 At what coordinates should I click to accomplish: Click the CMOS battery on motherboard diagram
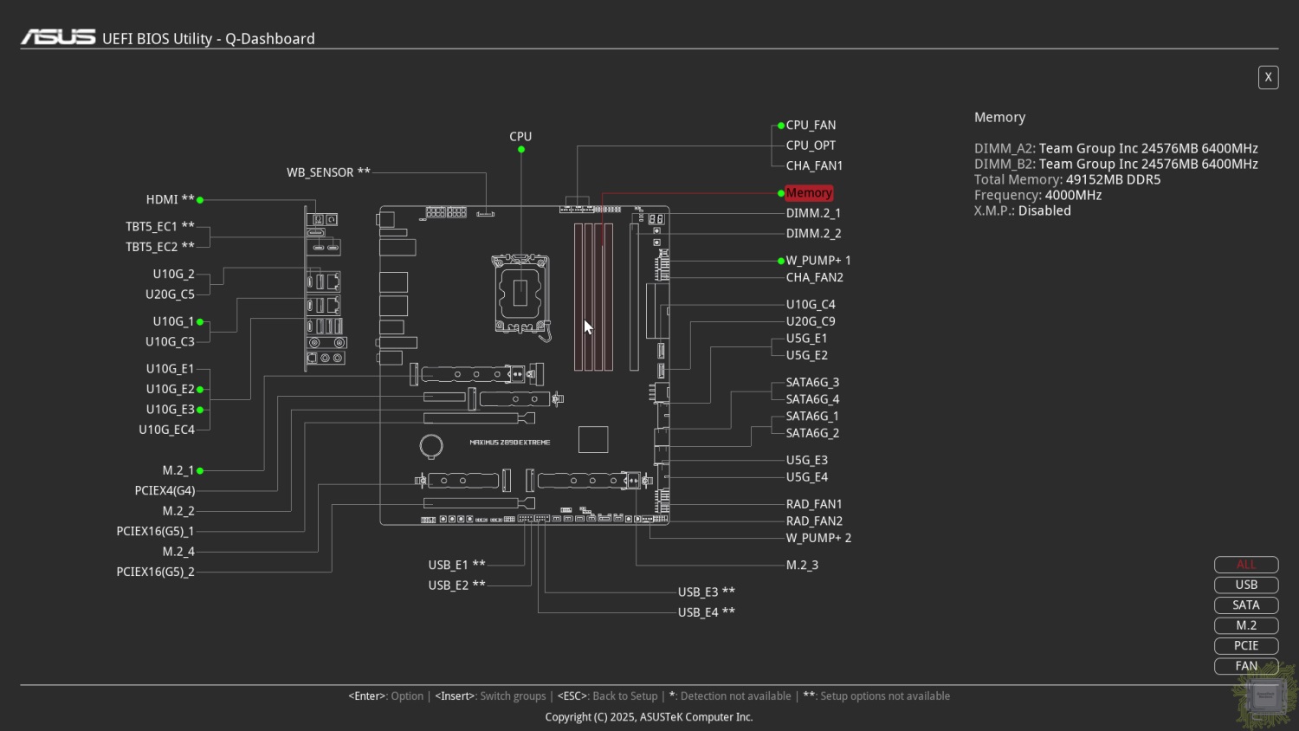(431, 445)
